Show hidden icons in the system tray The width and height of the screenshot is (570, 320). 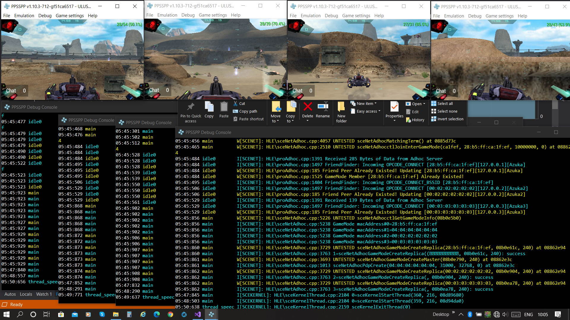pos(461,314)
